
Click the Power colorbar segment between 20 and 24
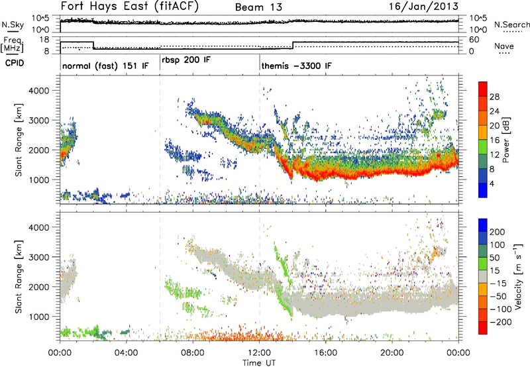pos(483,119)
